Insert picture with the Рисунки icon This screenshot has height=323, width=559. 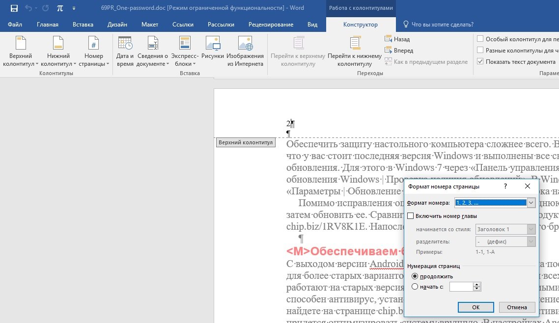tap(212, 52)
